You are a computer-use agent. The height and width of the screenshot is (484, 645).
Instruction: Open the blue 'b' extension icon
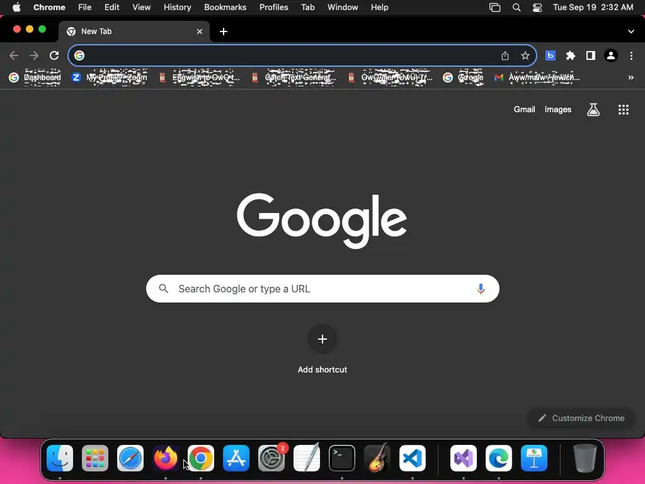(x=551, y=55)
